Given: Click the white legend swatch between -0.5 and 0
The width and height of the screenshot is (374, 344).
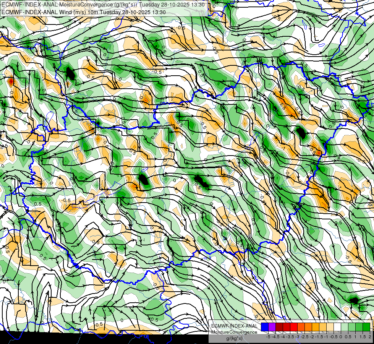Looking at the screenshot, I should pos(337,327).
